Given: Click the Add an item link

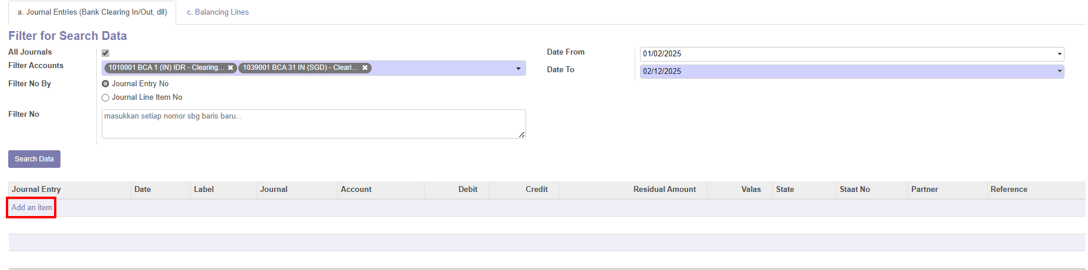Looking at the screenshot, I should [x=32, y=208].
